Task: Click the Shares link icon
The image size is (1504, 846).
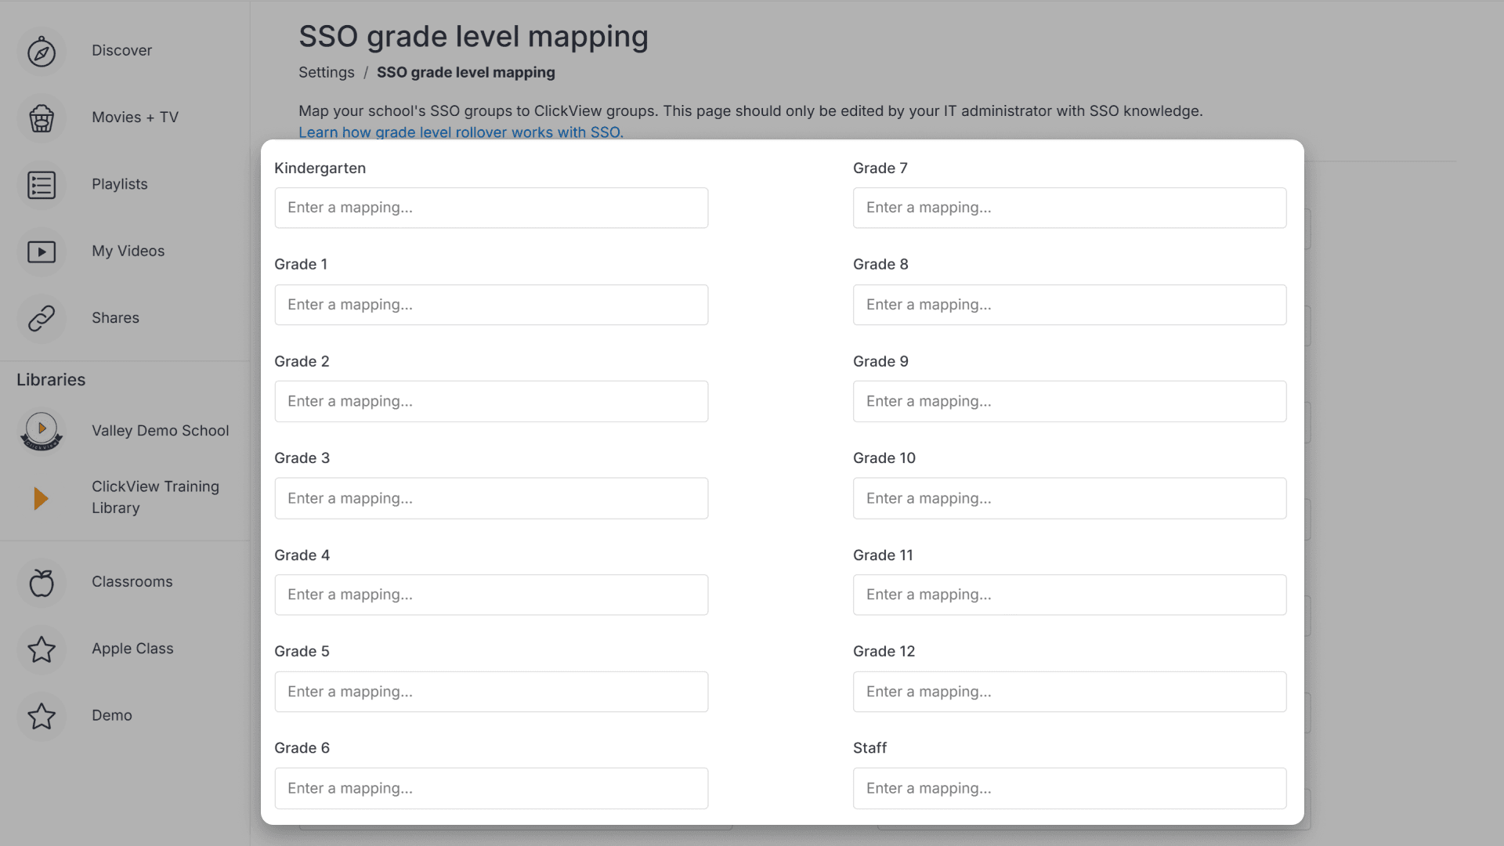Action: click(42, 318)
